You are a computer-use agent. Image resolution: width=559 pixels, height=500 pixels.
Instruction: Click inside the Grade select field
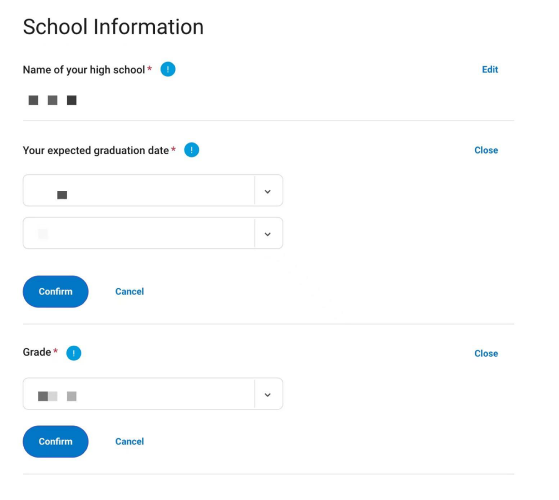[x=153, y=394]
